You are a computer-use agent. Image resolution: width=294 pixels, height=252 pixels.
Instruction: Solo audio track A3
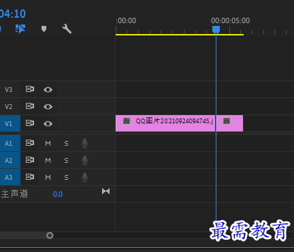pyautogui.click(x=66, y=178)
